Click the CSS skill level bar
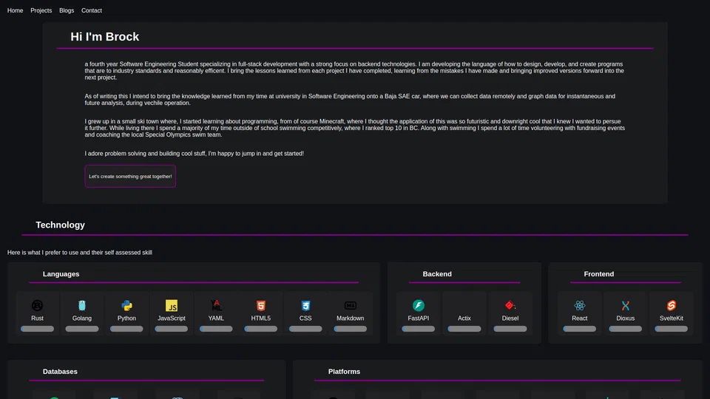This screenshot has width=710, height=399. (305, 329)
